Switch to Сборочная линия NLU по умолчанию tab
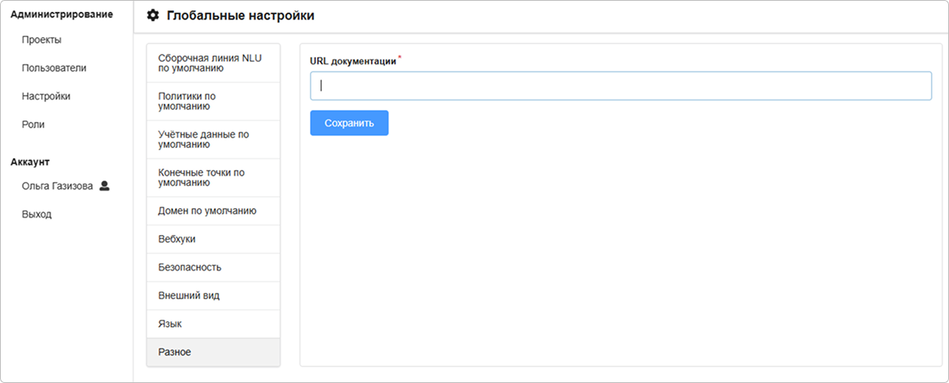949x383 pixels. pyautogui.click(x=213, y=63)
